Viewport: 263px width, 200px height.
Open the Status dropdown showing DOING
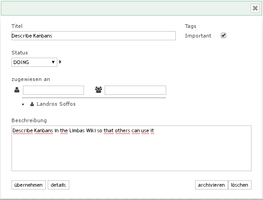pos(34,62)
